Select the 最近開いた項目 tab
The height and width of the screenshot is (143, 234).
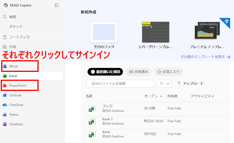tap(105, 72)
